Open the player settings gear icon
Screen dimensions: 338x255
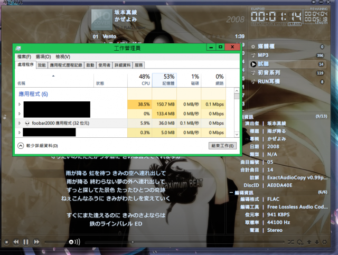[324, 242]
